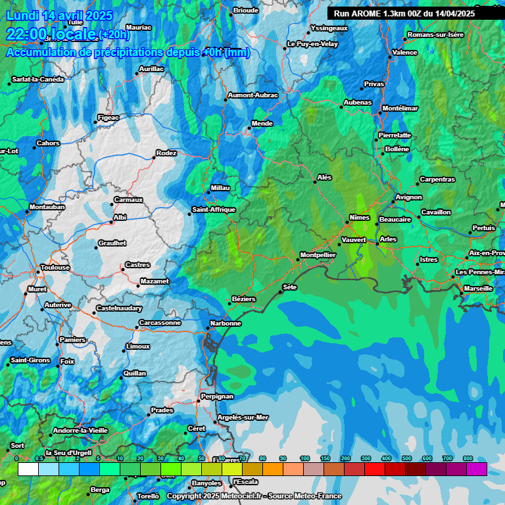Pick the magenta 800 mm legend swatch
The height and width of the screenshot is (505, 505).
coord(476,469)
